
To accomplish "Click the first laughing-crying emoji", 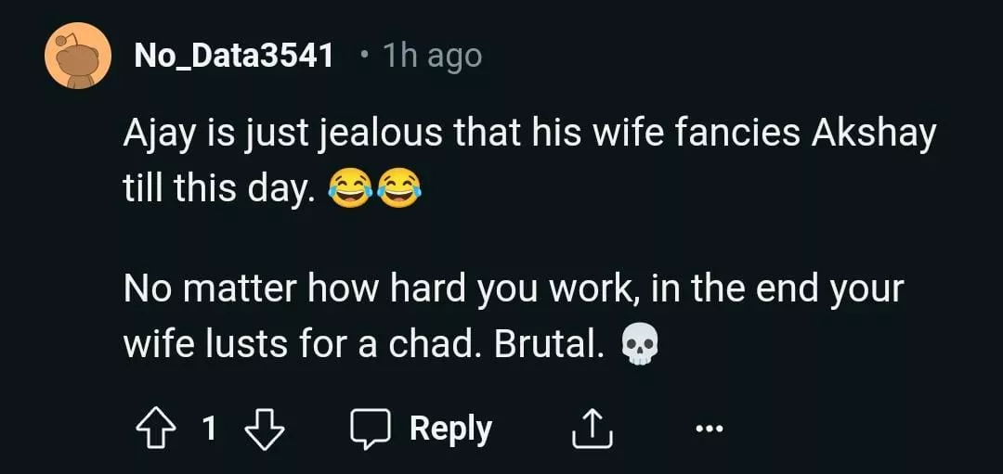I will (351, 190).
